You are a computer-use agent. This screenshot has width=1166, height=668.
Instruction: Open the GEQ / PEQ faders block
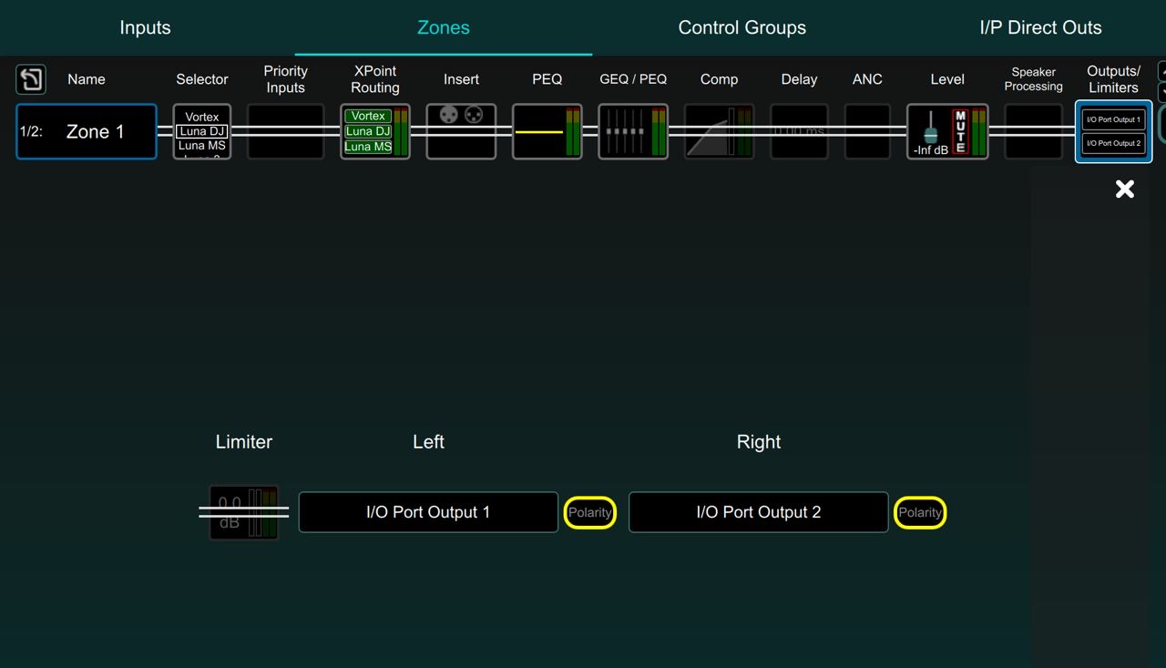(633, 131)
